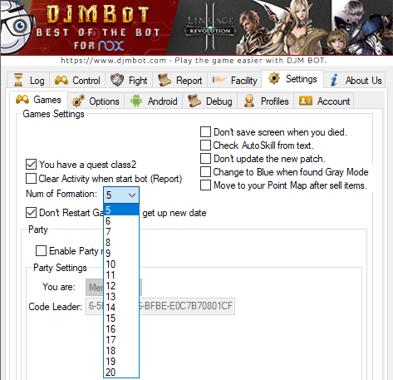Check 'Don't update the new patch'
Viewport: 393px width, 380px height.
[x=205, y=159]
